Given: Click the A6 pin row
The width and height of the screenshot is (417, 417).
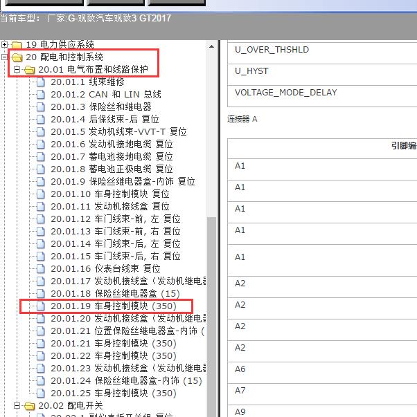Looking at the screenshot, I should [x=322, y=373].
